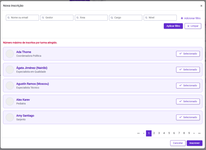This screenshot has height=150, width=206.
Task: Open the Área filter field
Action: point(91,18)
